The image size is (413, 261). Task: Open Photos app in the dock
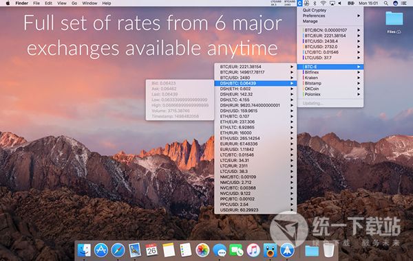click(202, 250)
